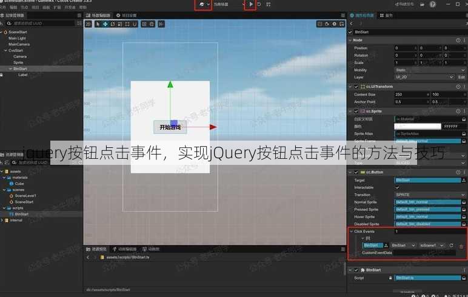Select the Label node under BtnStart

tap(23, 75)
